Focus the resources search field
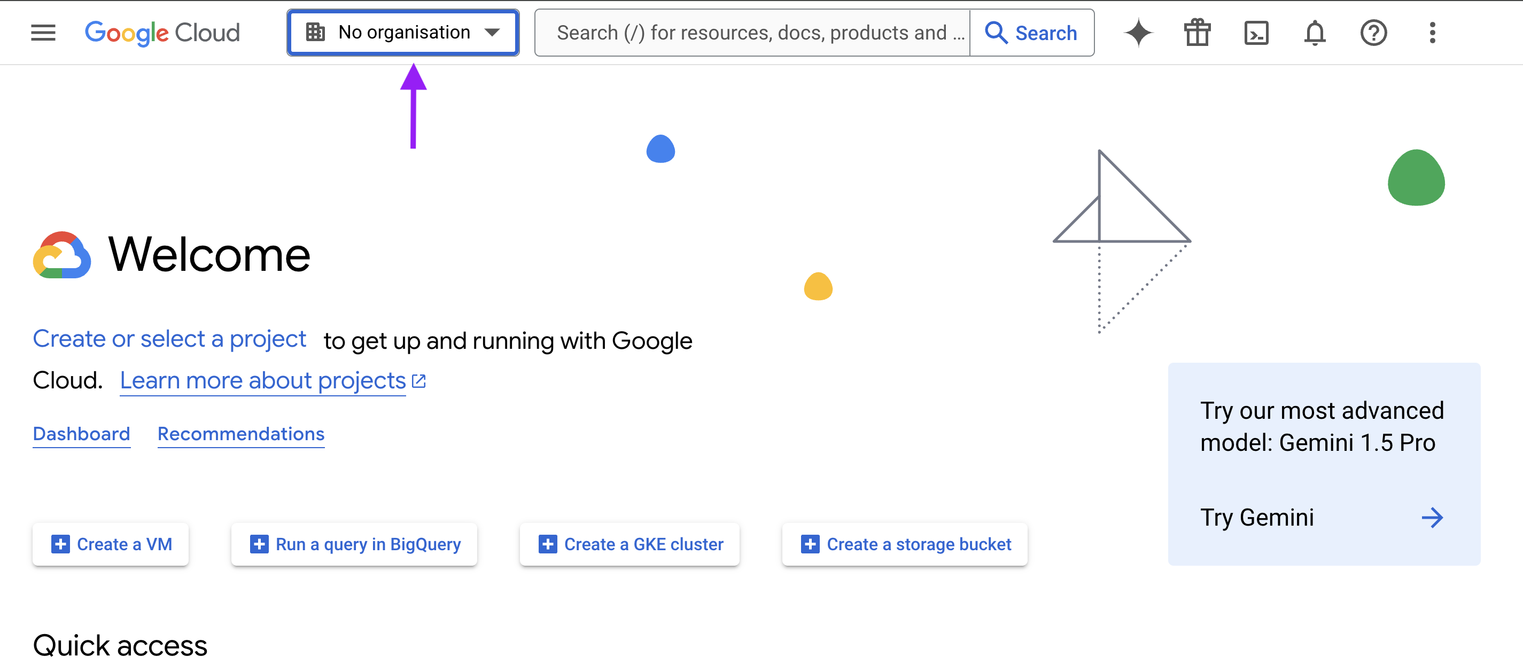This screenshot has width=1523, height=672. pyautogui.click(x=752, y=33)
